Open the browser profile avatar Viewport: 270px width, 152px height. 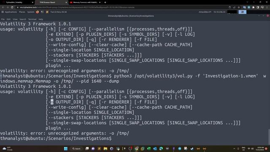click(262, 8)
